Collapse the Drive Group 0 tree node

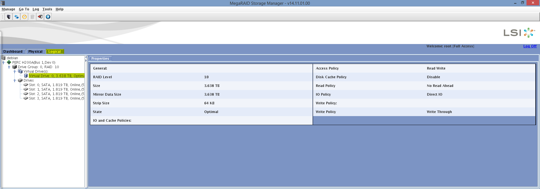[x=9, y=67]
